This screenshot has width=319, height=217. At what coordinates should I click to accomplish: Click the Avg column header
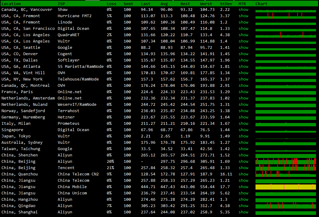click(164, 4)
